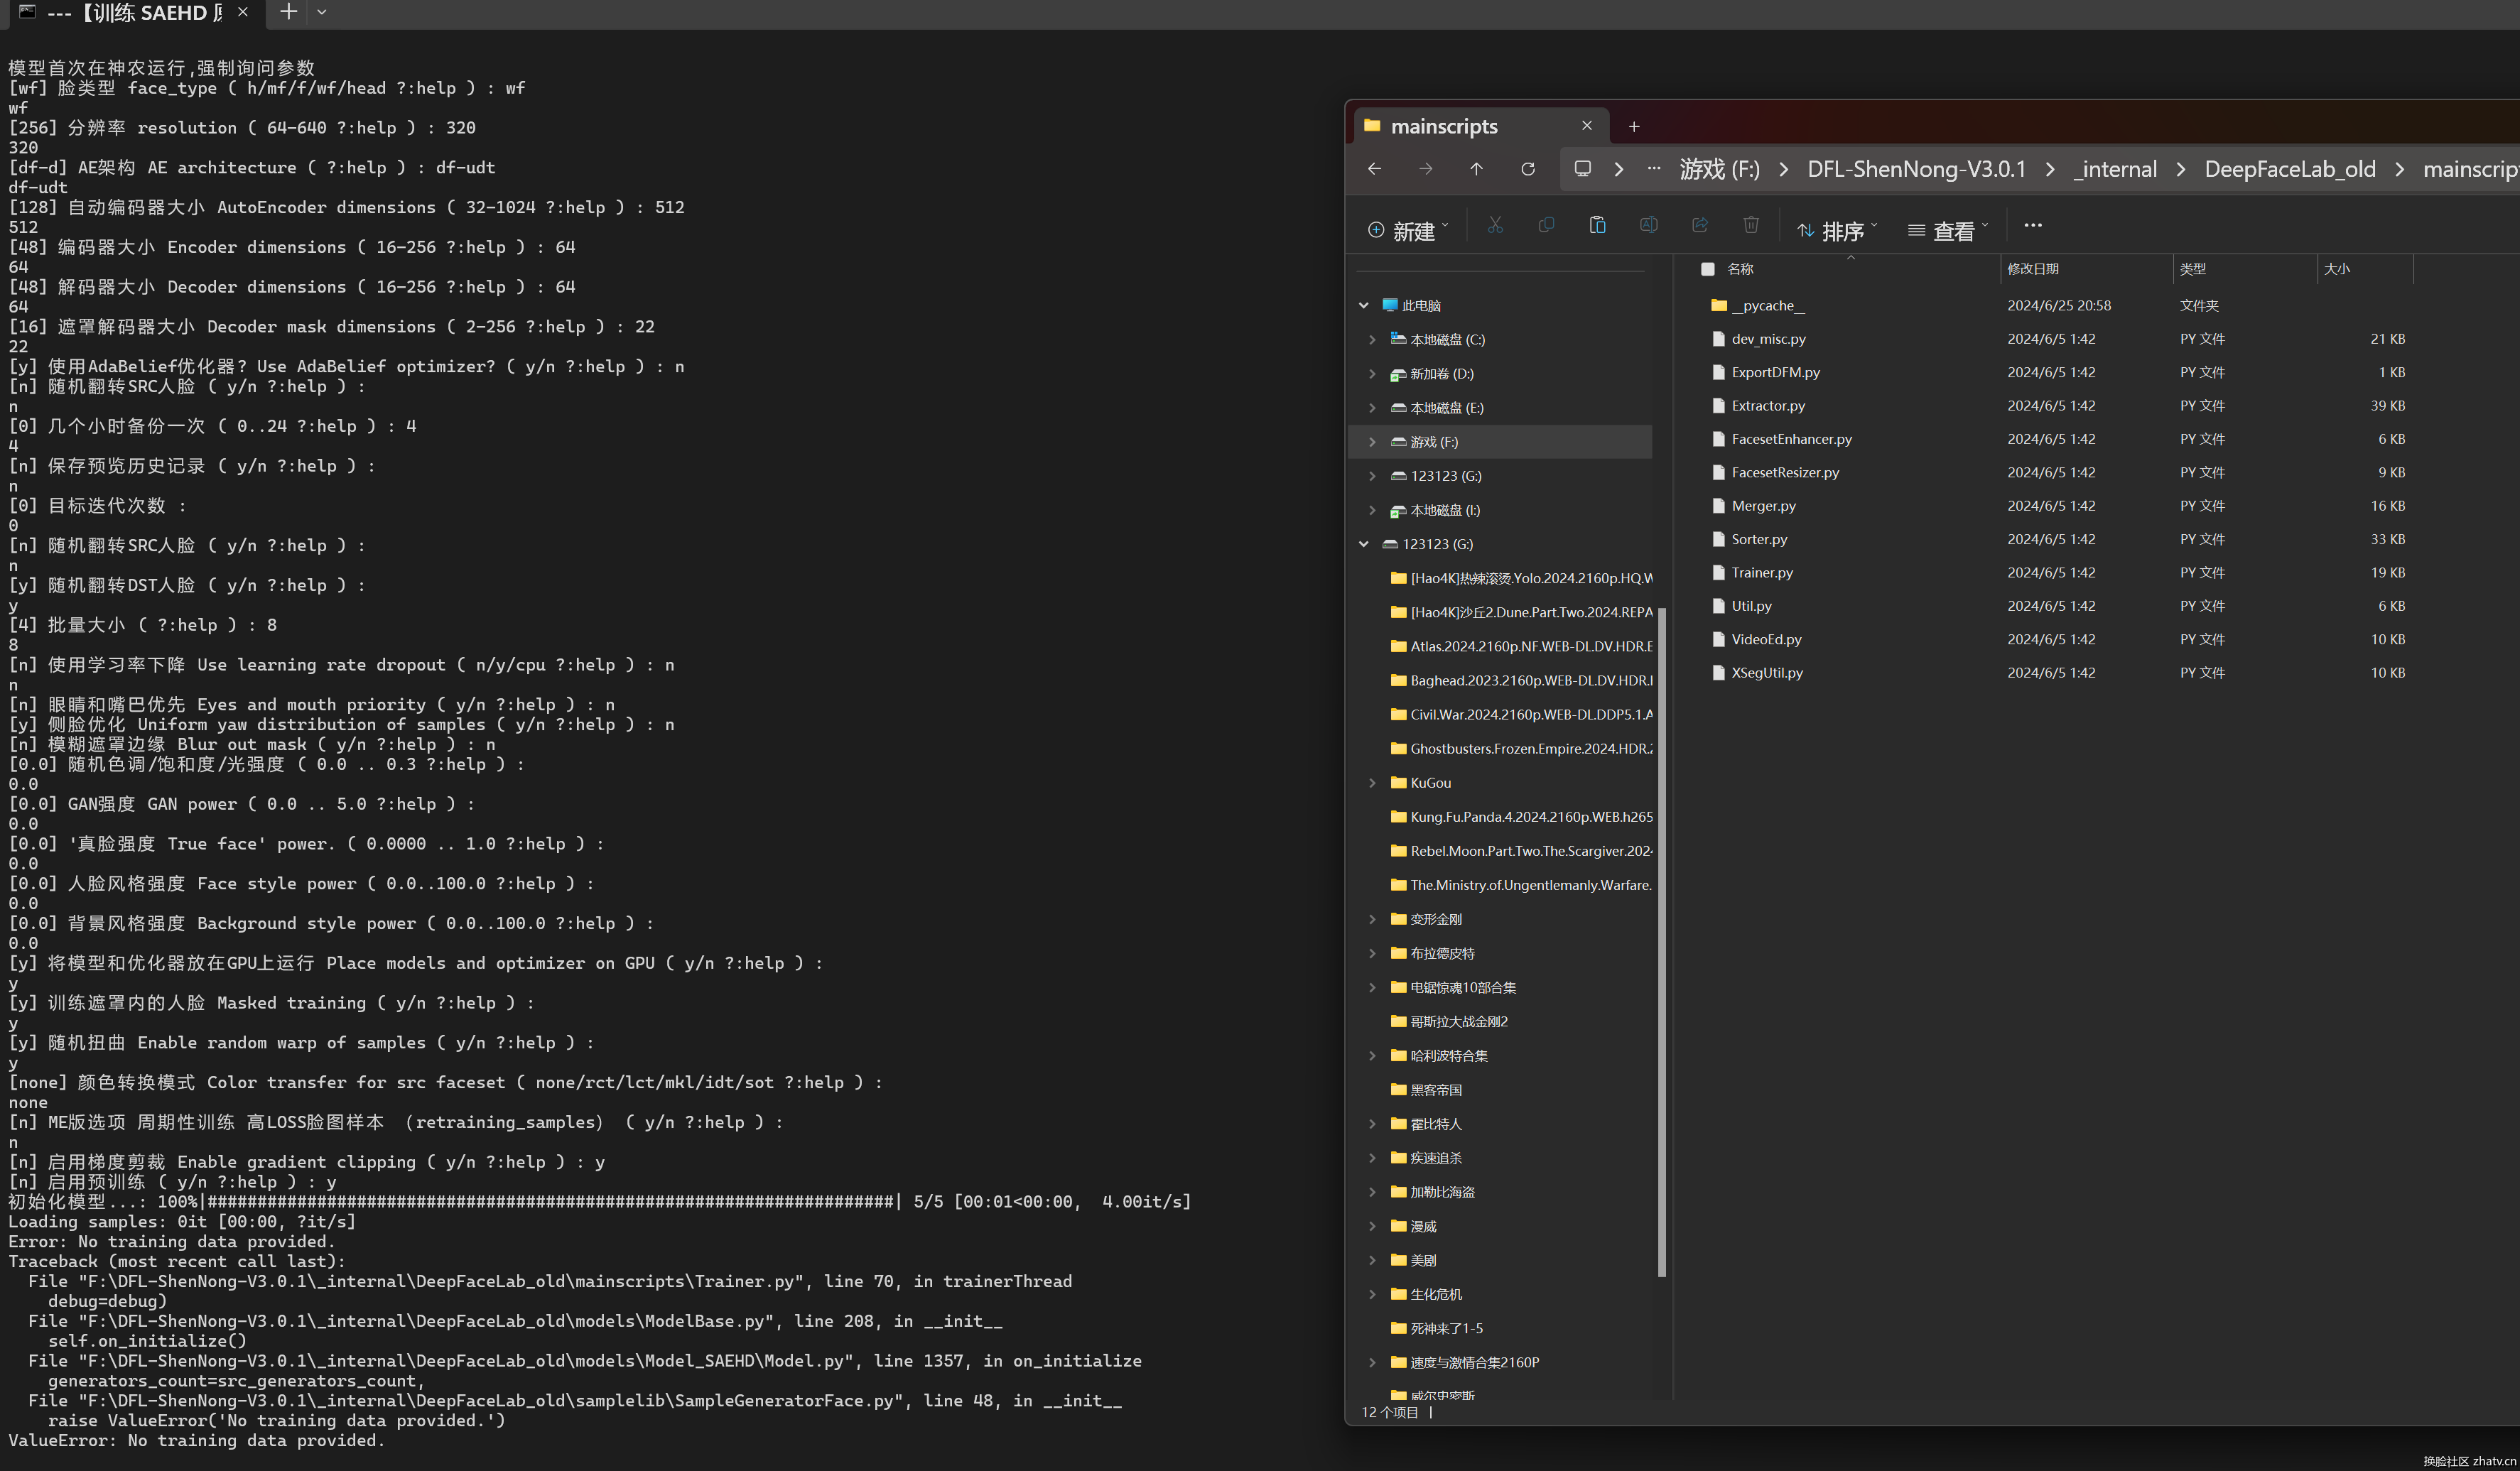Viewport: 2520px width, 1471px height.
Task: Click the Paste clipboard icon
Action: tap(1597, 226)
